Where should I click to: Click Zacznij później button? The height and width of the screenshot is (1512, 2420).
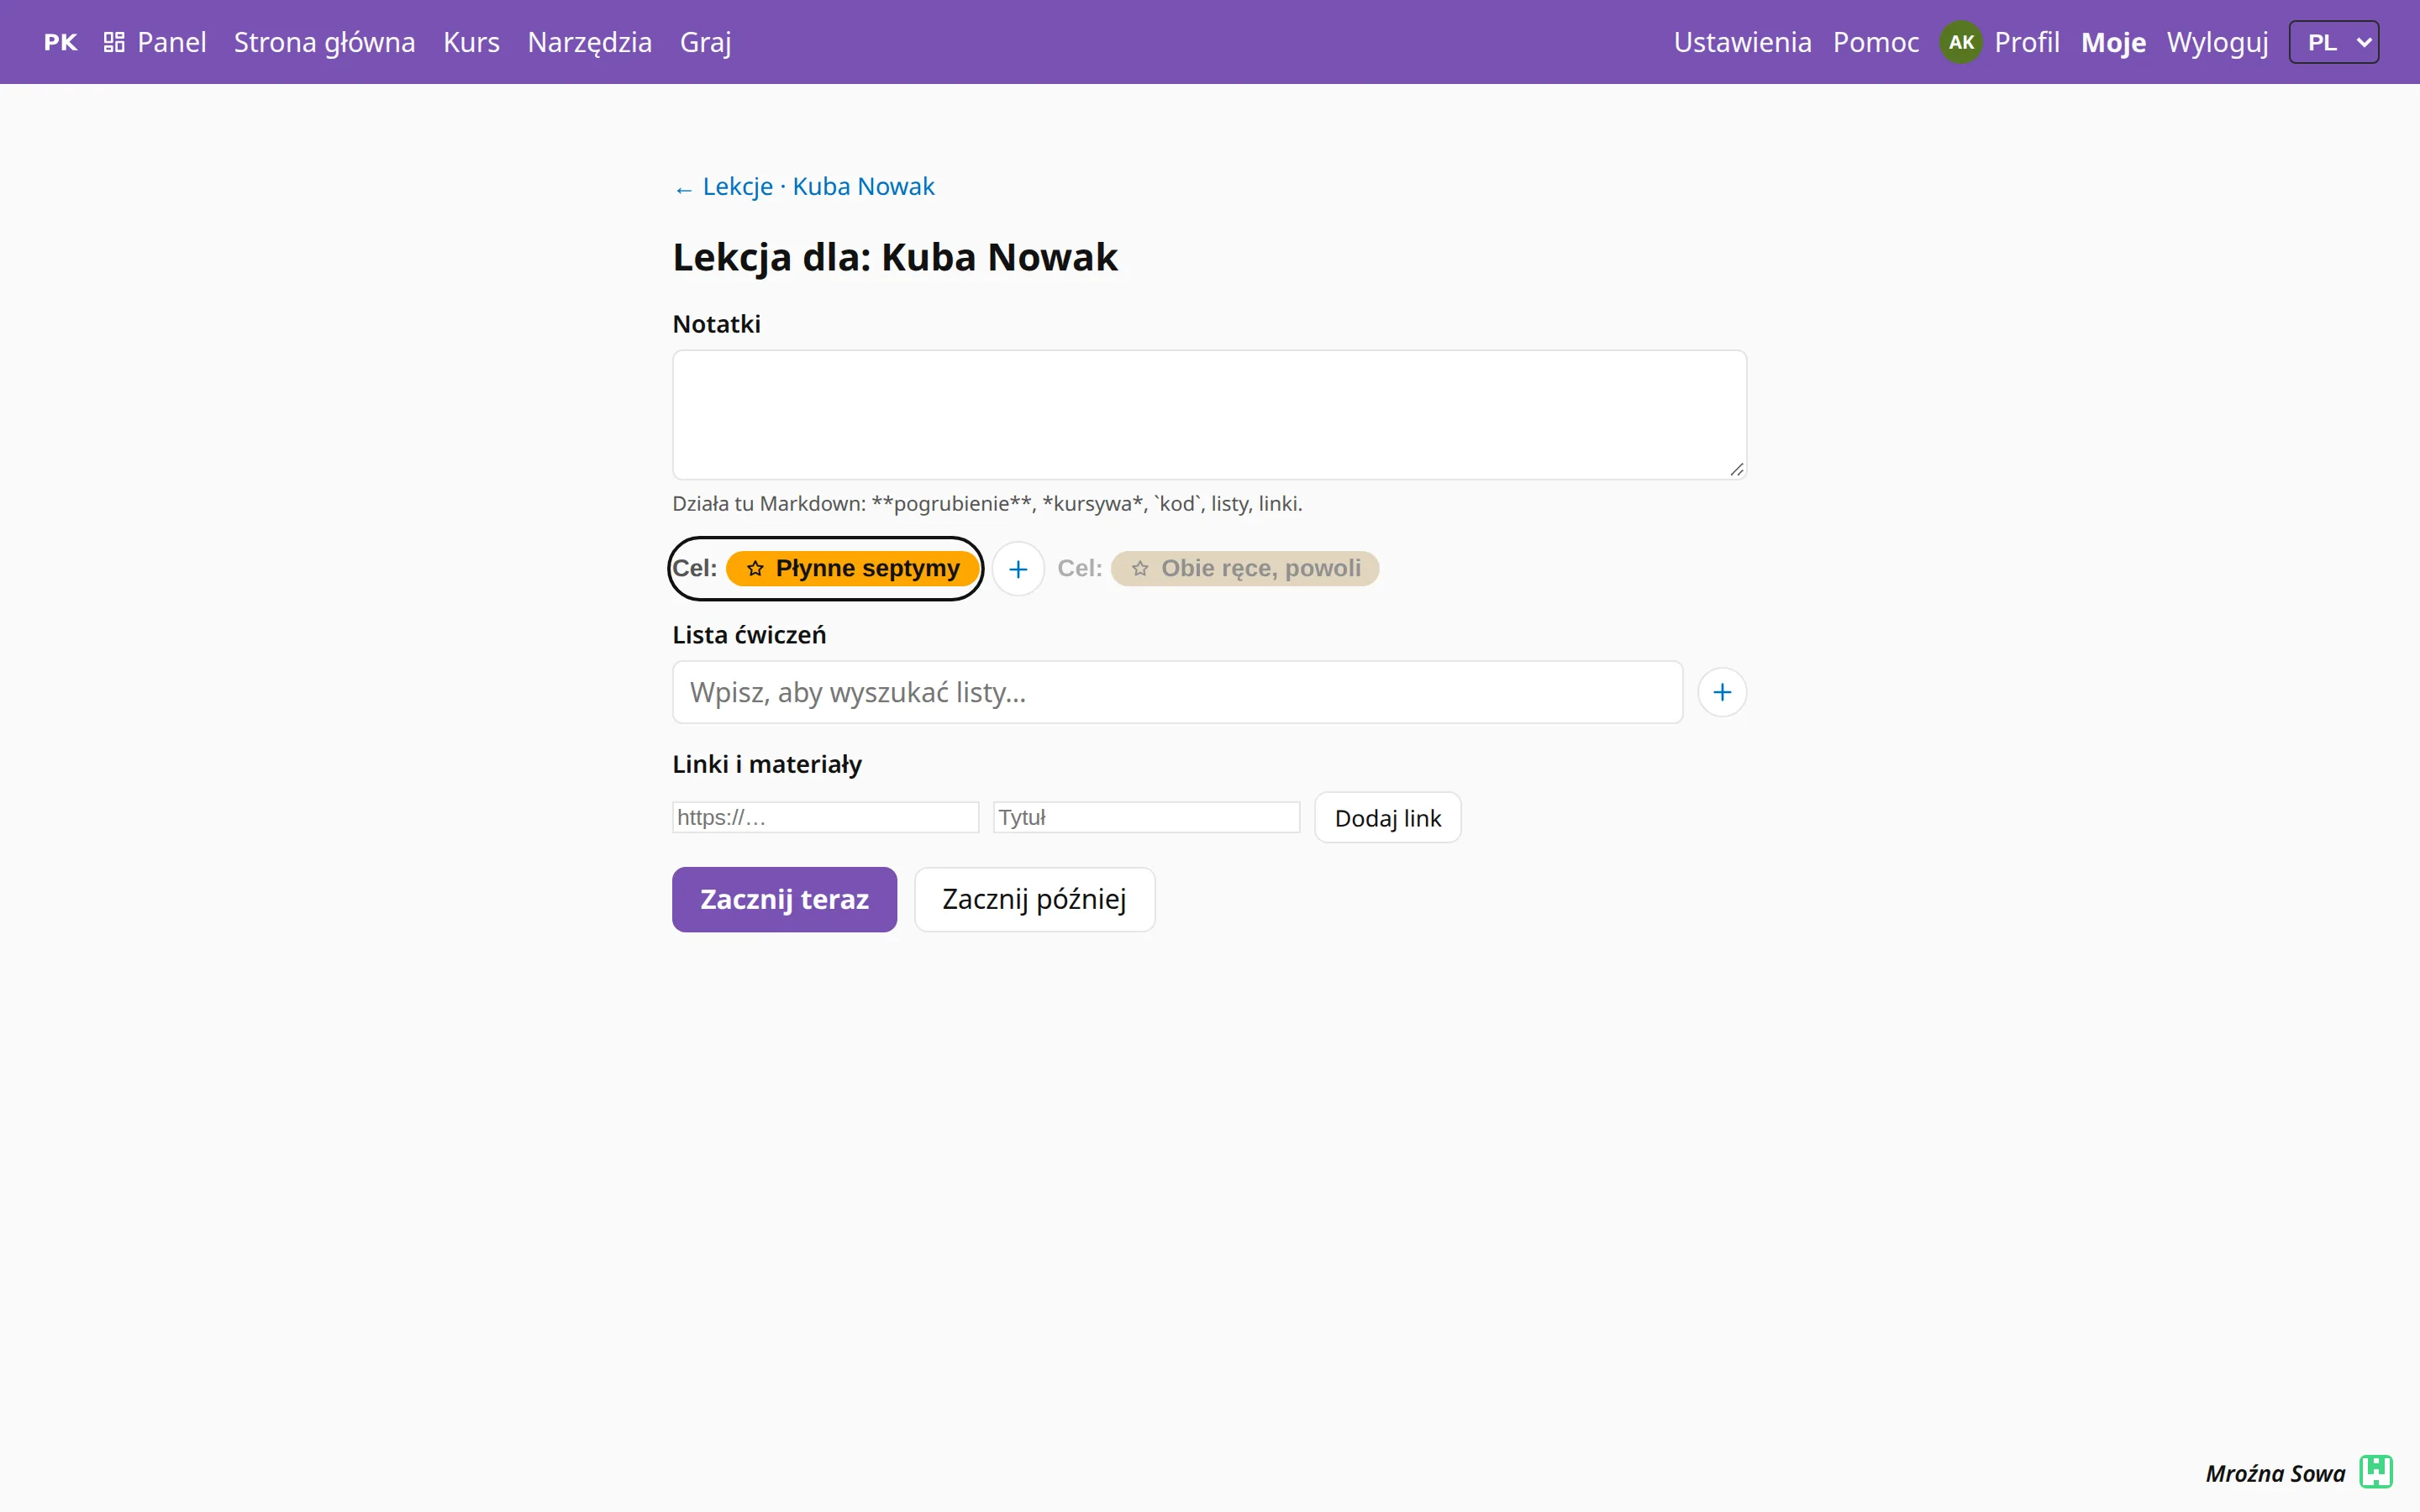1034,899
